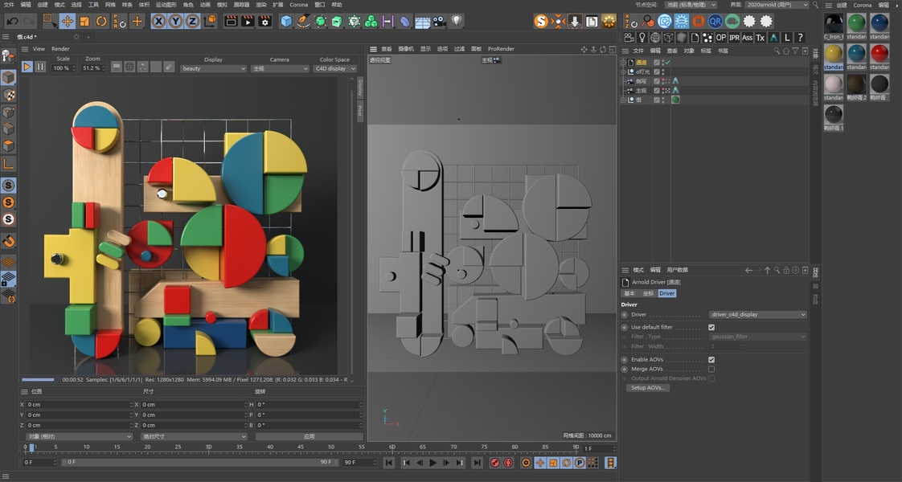Toggle the X axis lock
The height and width of the screenshot is (482, 902).
pos(158,22)
